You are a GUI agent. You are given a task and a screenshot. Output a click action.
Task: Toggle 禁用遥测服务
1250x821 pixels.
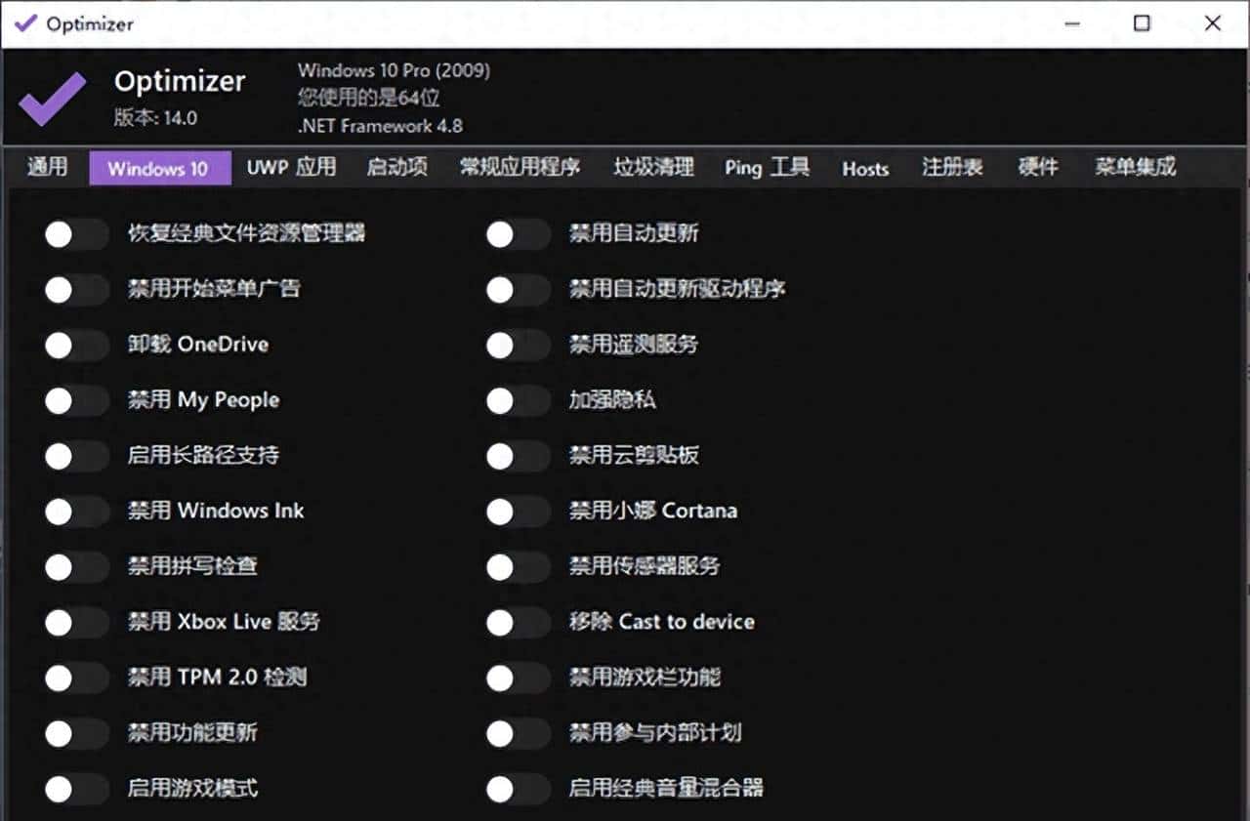click(517, 345)
